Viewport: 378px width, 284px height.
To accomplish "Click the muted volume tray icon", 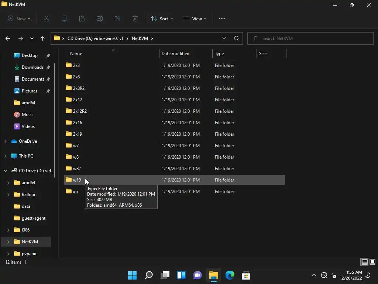I will coord(334,275).
